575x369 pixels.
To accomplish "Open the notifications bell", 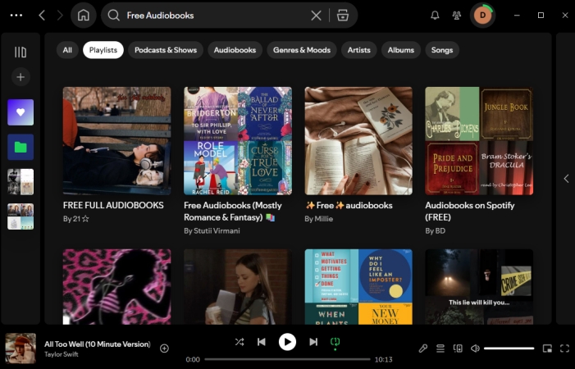I will pos(435,16).
